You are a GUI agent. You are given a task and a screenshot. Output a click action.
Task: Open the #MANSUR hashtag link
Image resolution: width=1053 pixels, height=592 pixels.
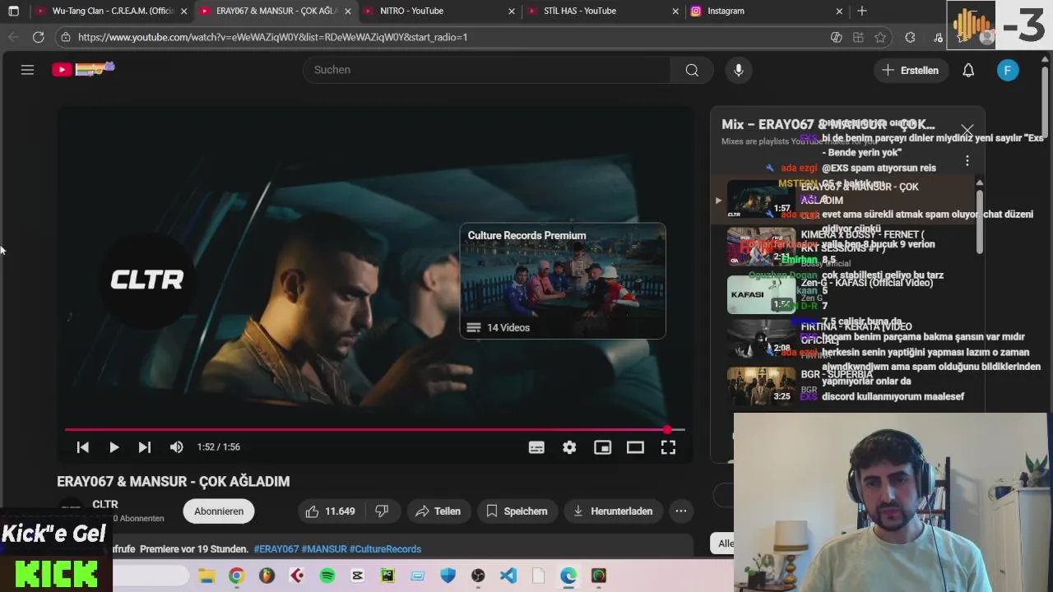point(324,549)
